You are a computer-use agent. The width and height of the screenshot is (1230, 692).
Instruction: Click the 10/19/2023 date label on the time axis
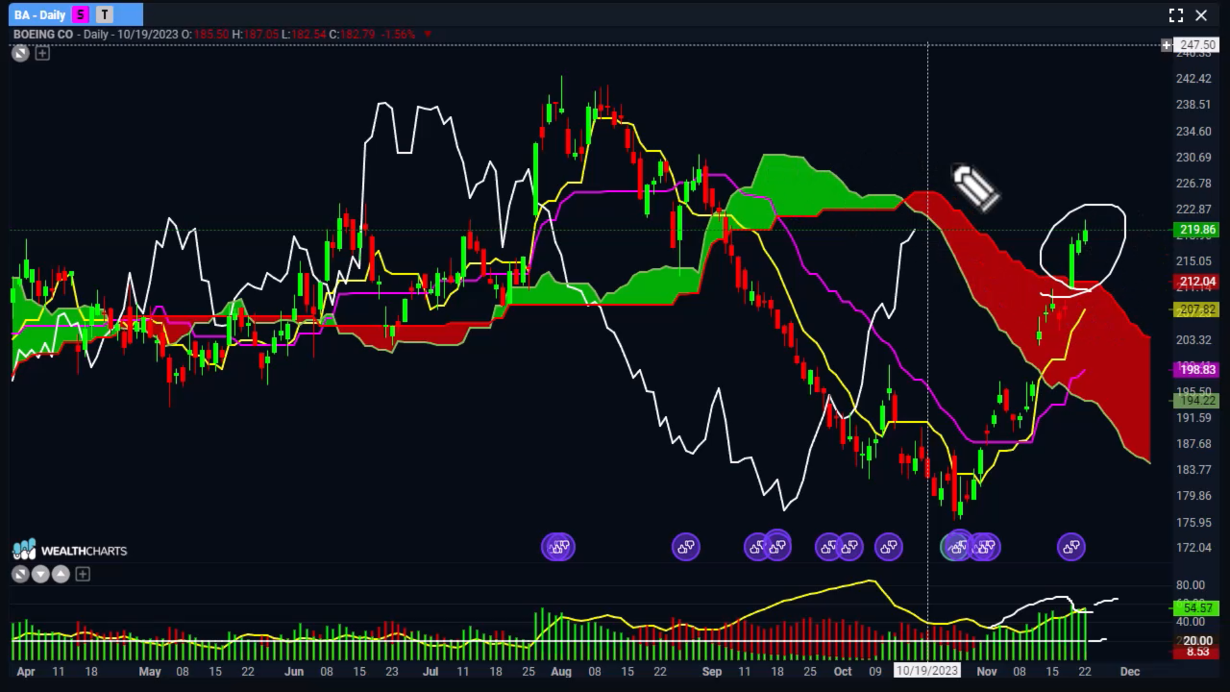click(x=927, y=671)
